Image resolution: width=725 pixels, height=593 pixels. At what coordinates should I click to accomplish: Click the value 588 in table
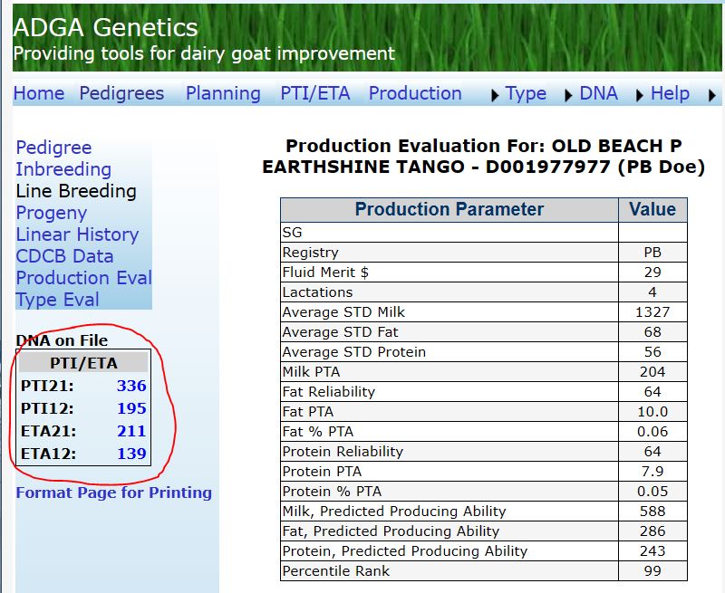pyautogui.click(x=652, y=512)
